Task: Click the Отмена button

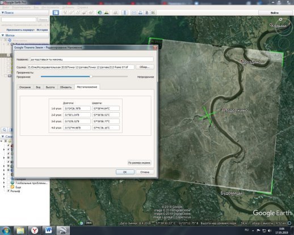Action: point(145,172)
